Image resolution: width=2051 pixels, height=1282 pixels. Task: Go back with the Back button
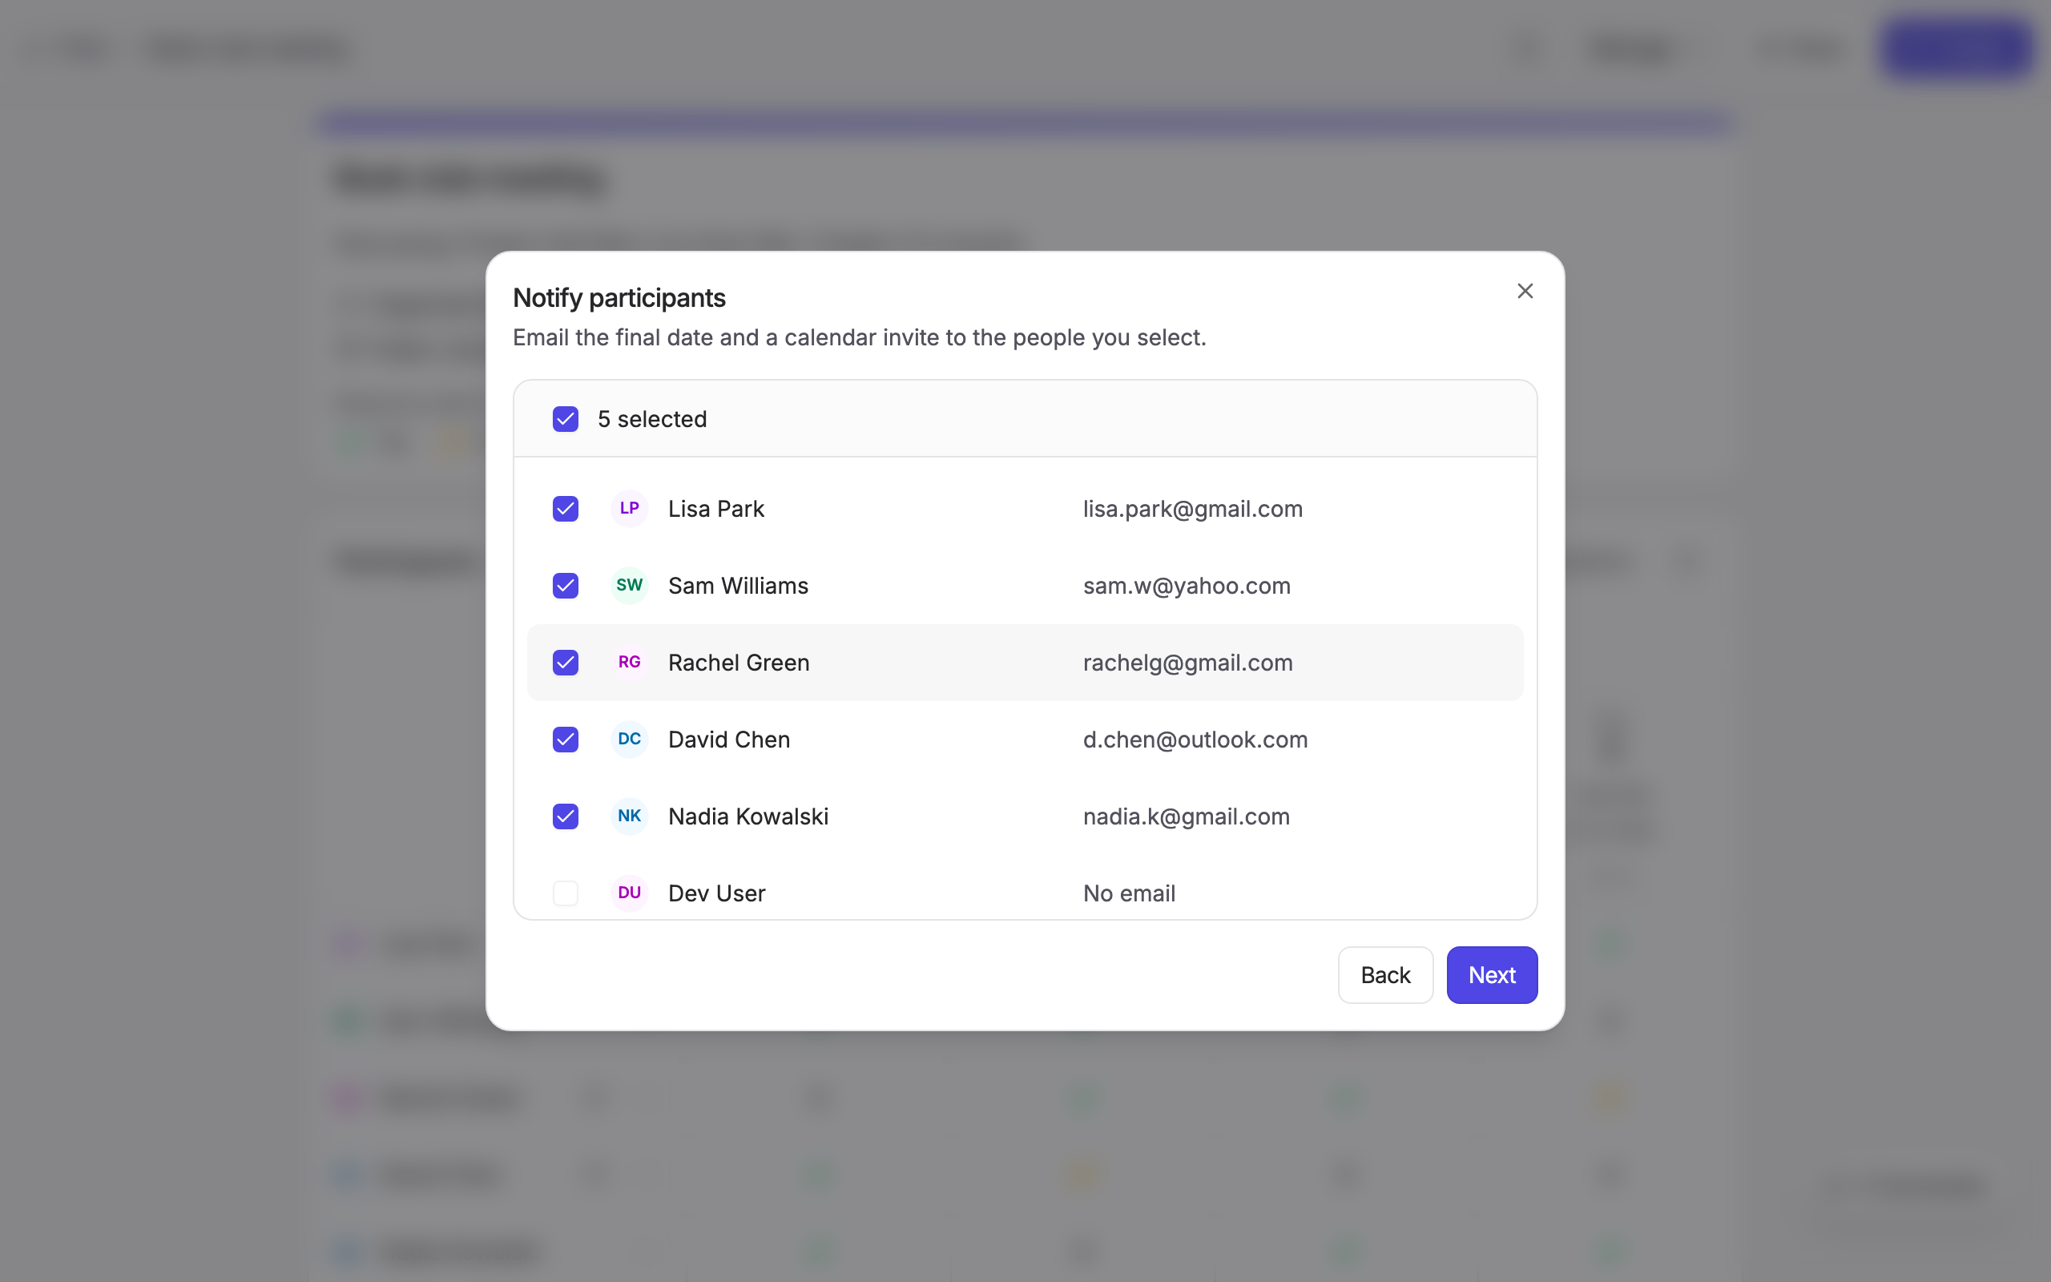click(1385, 975)
